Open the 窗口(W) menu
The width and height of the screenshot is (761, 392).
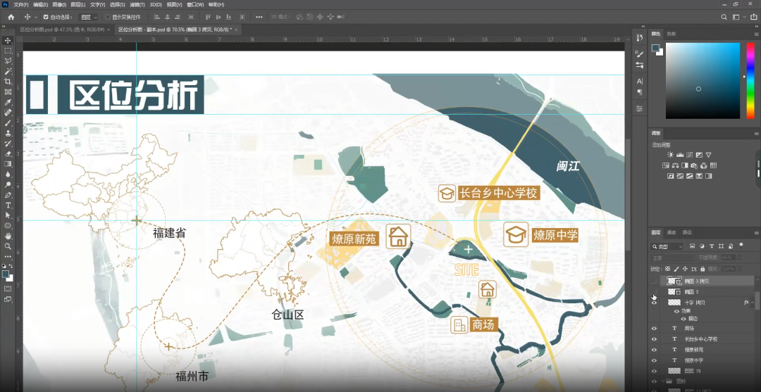click(x=195, y=4)
